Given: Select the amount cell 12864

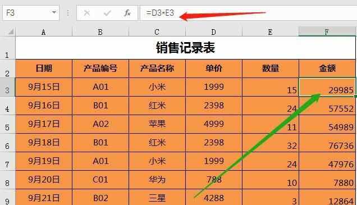Looking at the screenshot, I should pos(327,197).
